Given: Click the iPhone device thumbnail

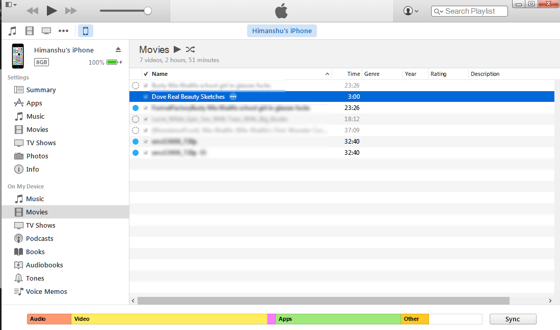Looking at the screenshot, I should click(x=18, y=56).
